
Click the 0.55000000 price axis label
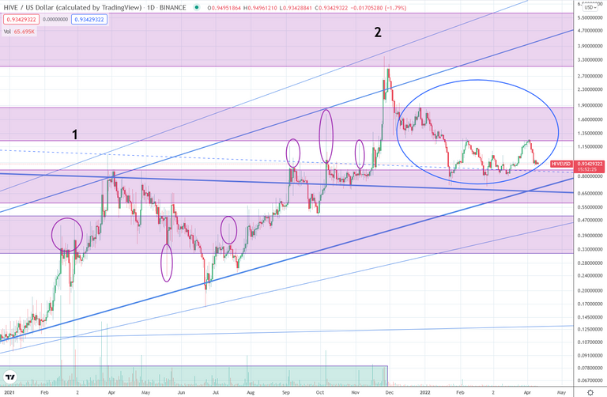pos(590,207)
